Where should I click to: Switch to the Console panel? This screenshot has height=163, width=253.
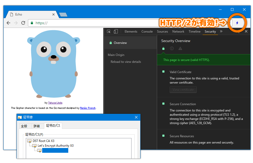[147, 32]
